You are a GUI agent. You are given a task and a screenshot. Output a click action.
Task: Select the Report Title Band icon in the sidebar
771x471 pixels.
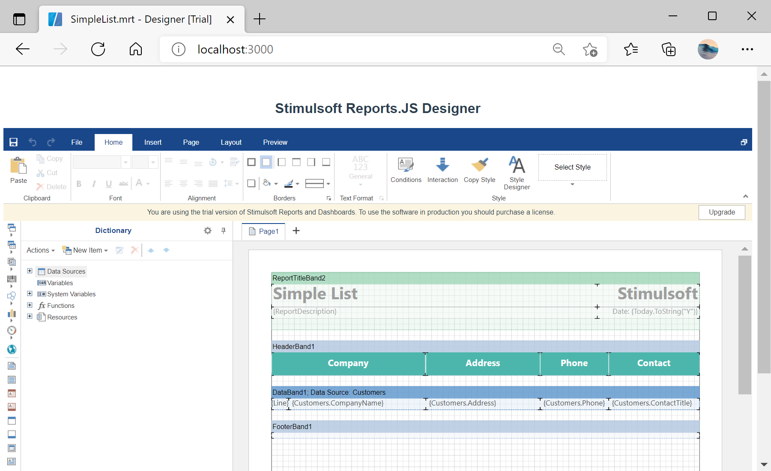pyautogui.click(x=12, y=366)
